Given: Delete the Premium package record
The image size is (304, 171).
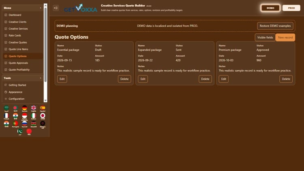Looking at the screenshot, I should [x=286, y=79].
